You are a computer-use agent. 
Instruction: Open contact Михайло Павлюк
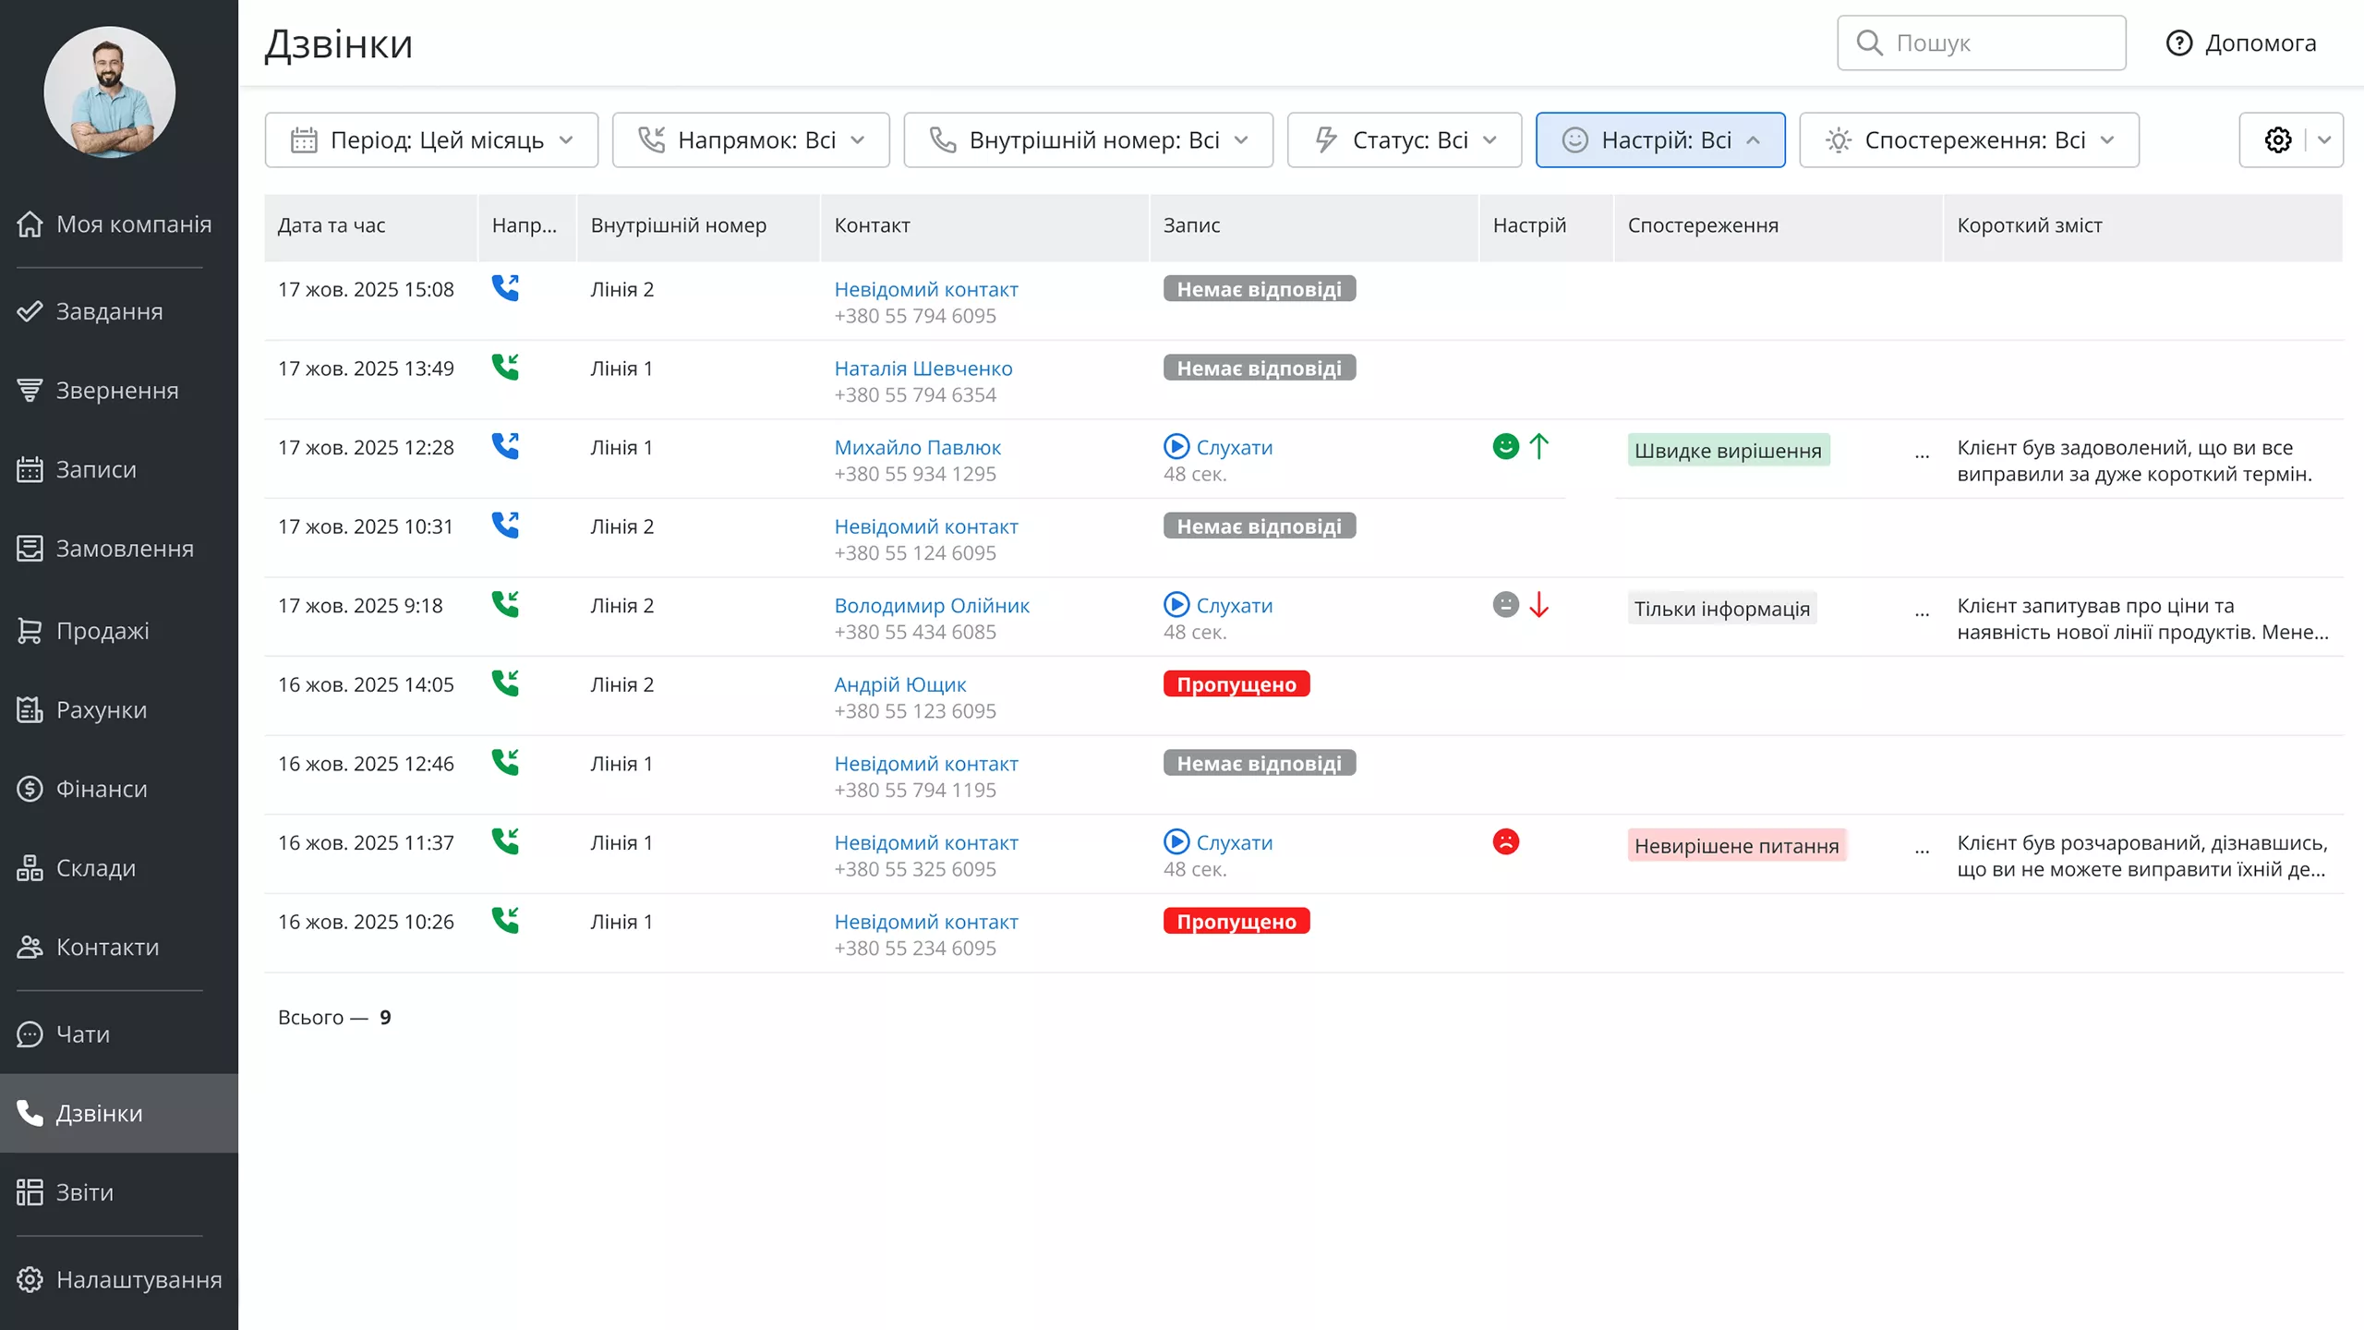coord(917,448)
